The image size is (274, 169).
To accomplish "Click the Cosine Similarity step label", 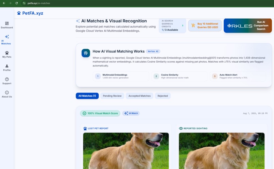I will coord(170,75).
